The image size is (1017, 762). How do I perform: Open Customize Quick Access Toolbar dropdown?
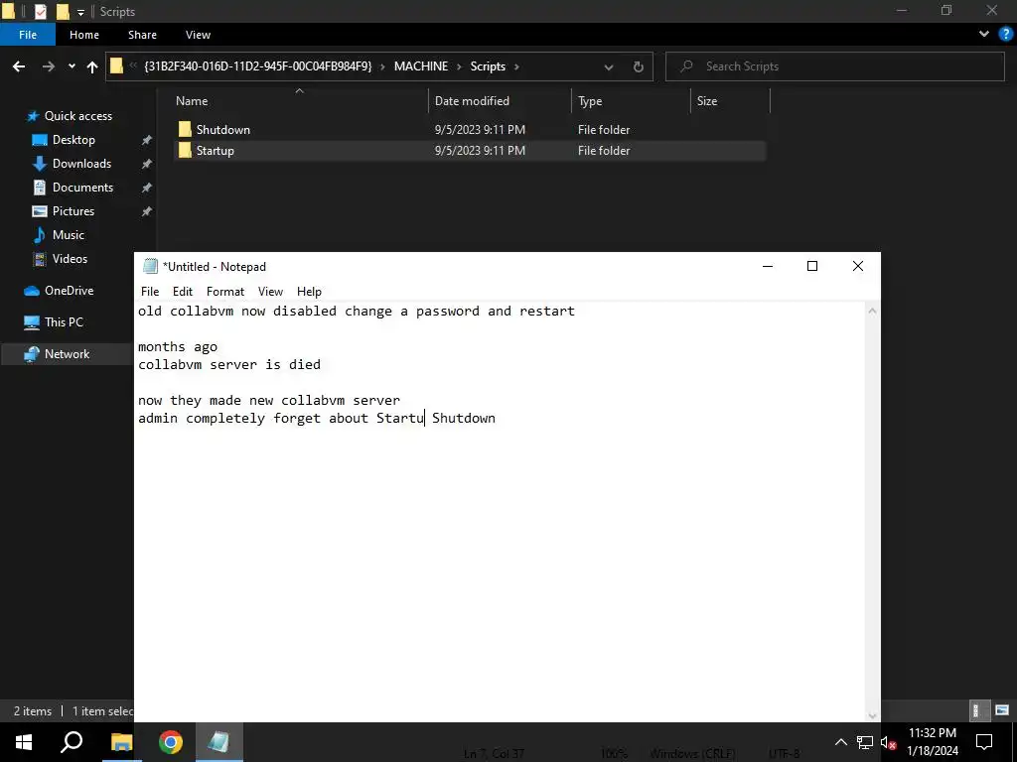[x=80, y=12]
